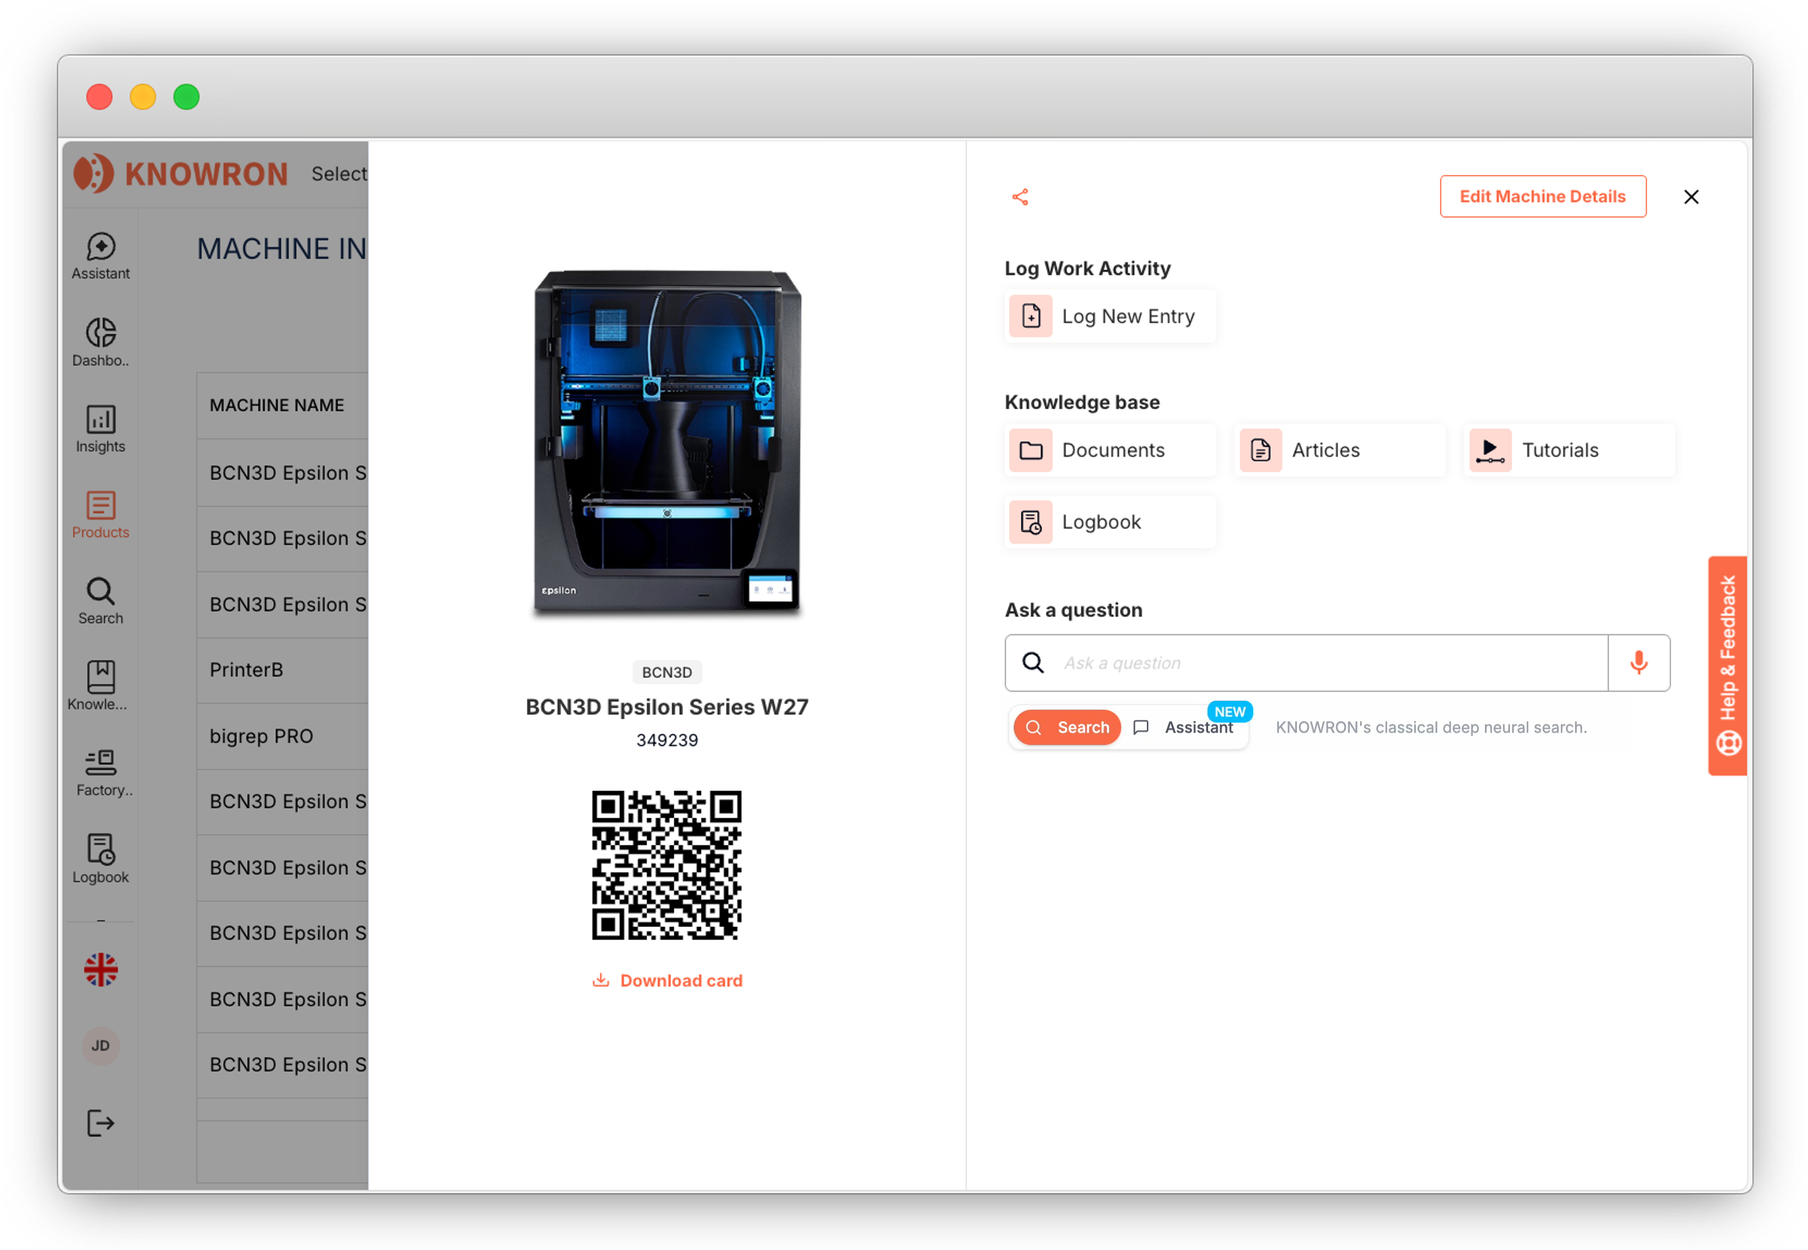Click the BCN3D Epsilon Series W27 title

click(667, 707)
